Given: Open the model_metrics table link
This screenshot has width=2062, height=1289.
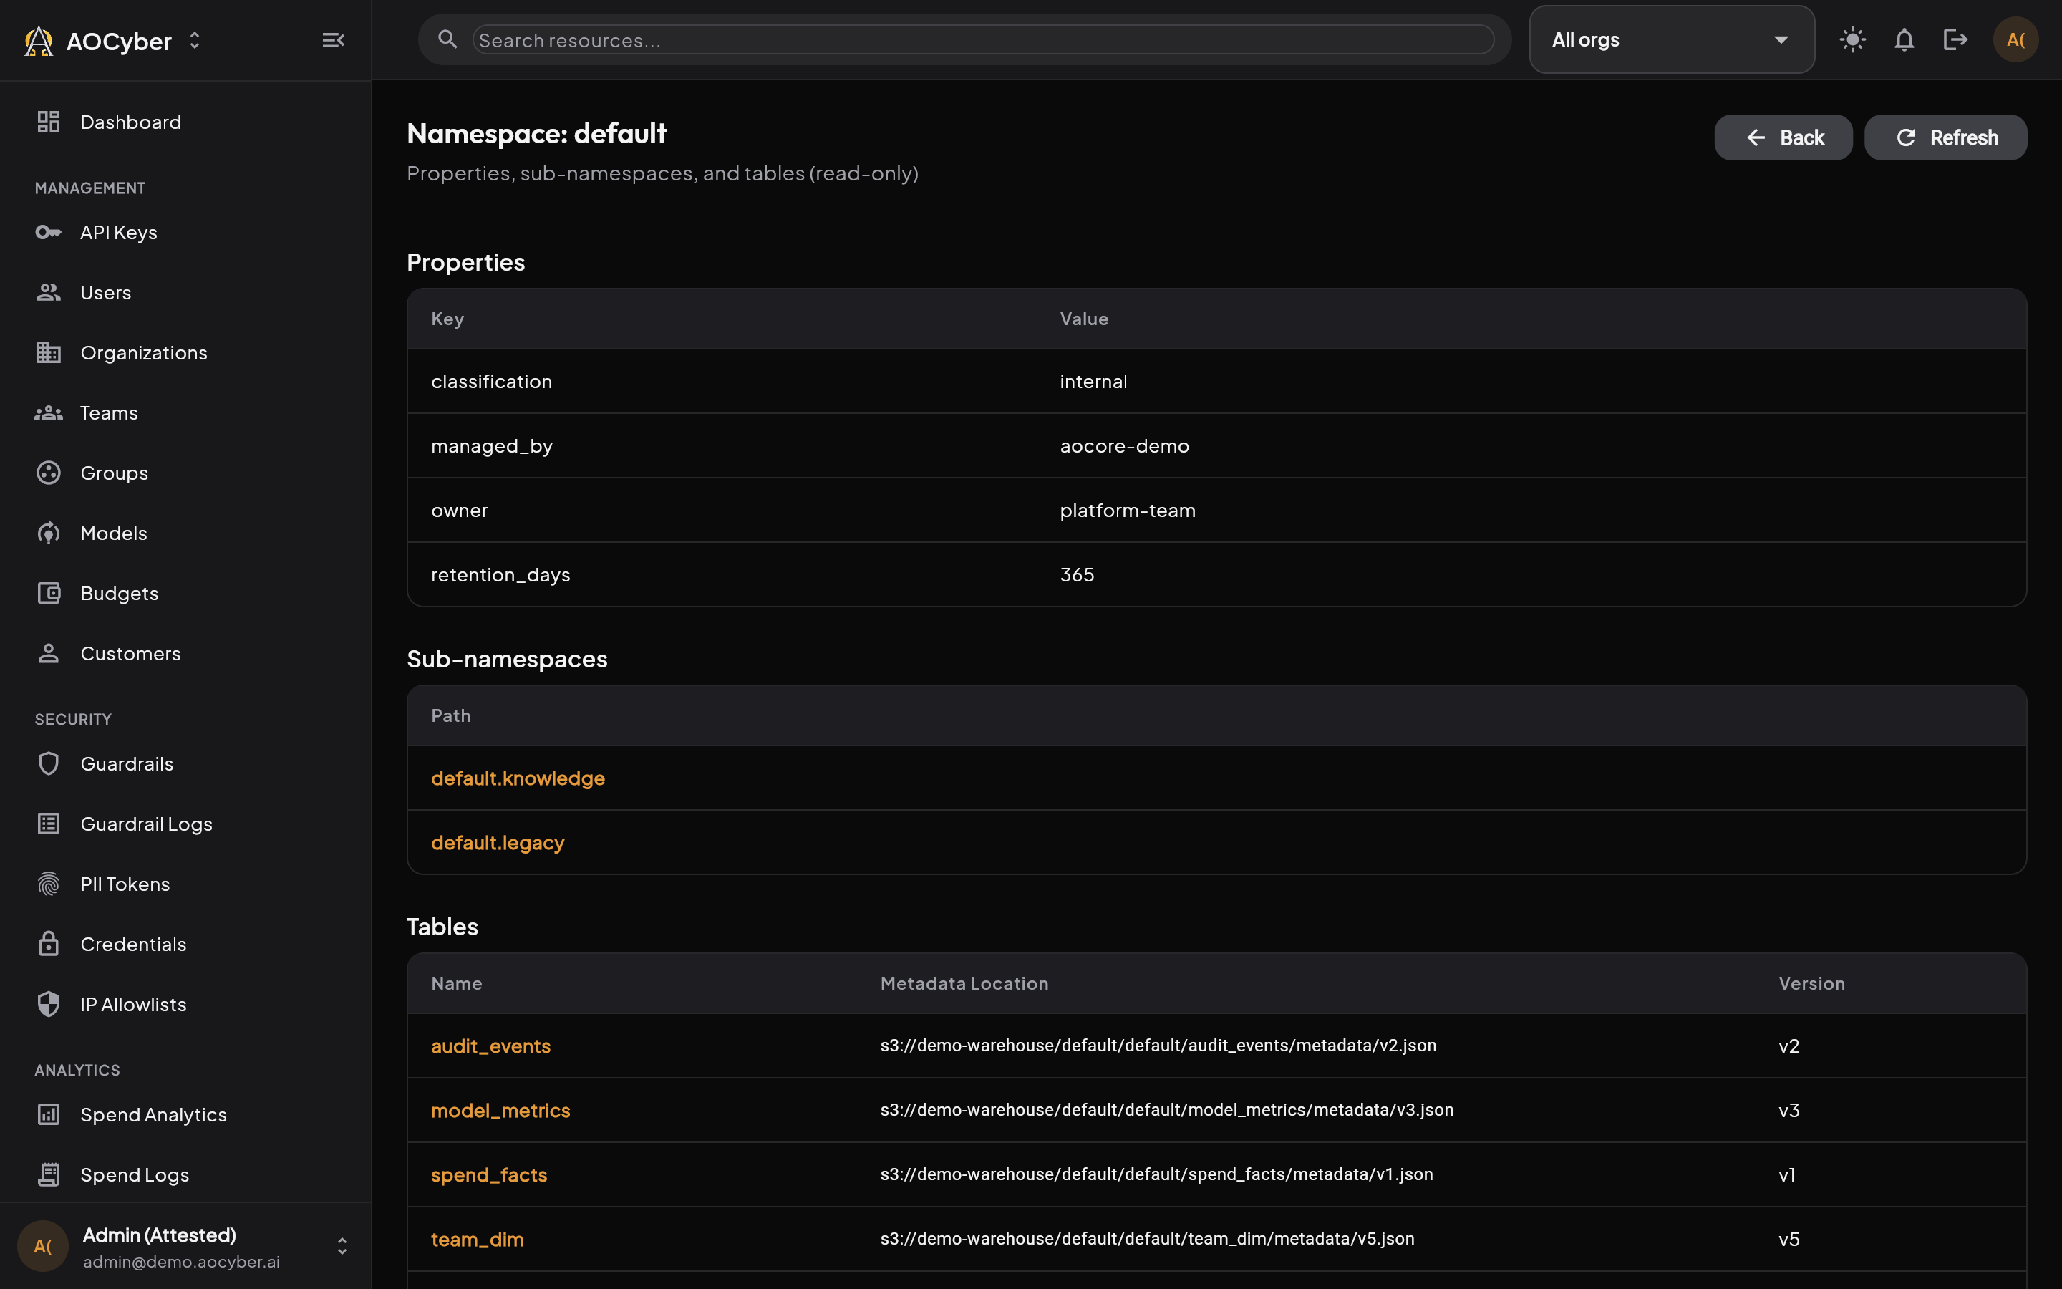Looking at the screenshot, I should click(x=500, y=1110).
